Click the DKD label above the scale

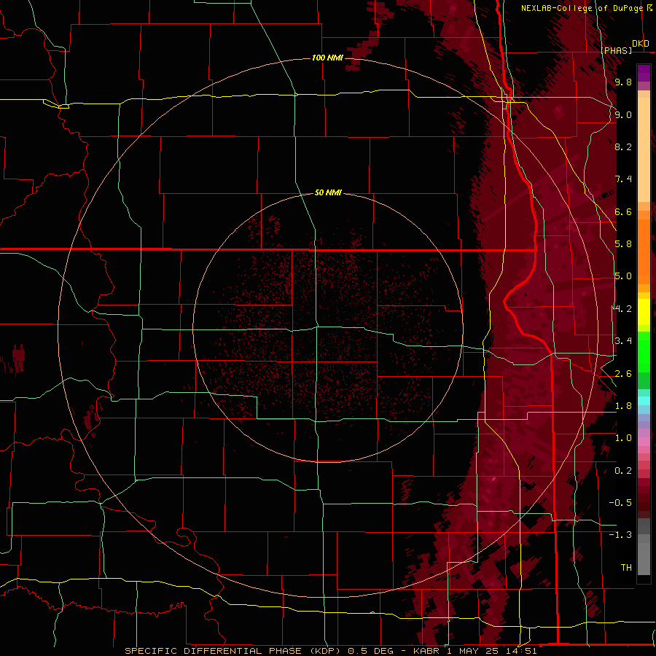pos(641,44)
